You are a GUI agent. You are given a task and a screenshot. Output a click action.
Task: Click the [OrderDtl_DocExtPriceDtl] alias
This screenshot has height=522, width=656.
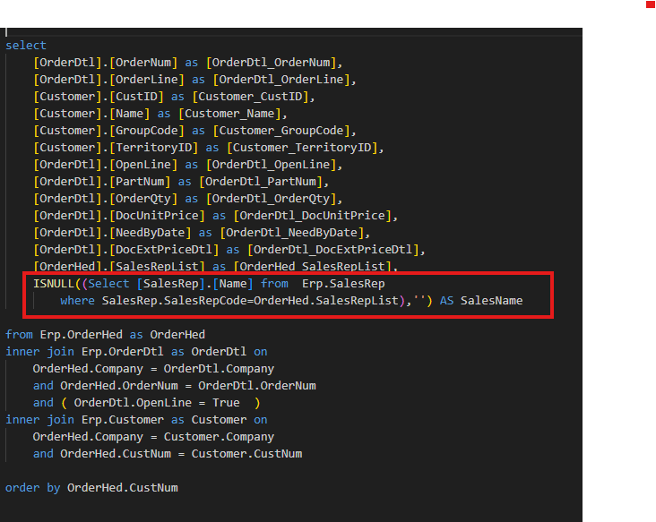click(333, 250)
